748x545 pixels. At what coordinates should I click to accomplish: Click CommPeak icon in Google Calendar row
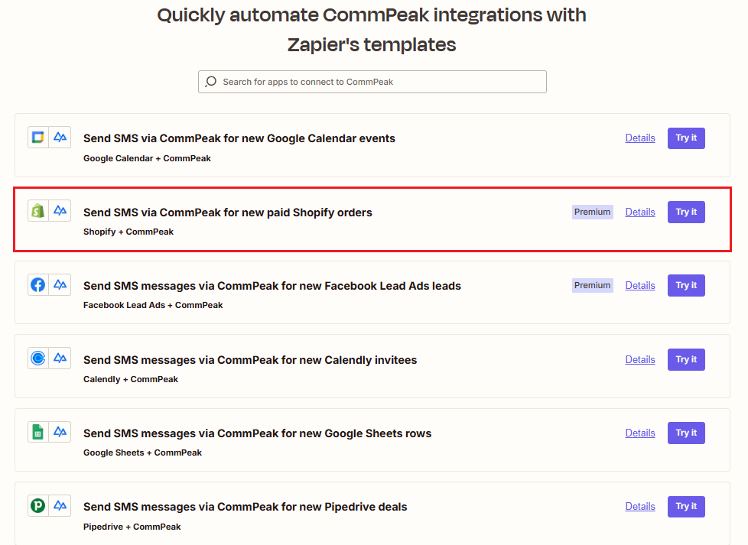[60, 138]
